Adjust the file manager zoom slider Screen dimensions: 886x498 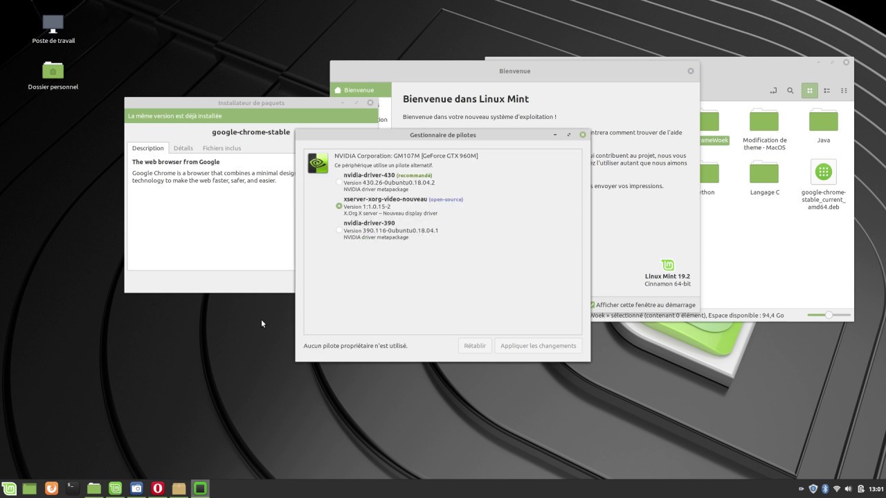point(829,315)
